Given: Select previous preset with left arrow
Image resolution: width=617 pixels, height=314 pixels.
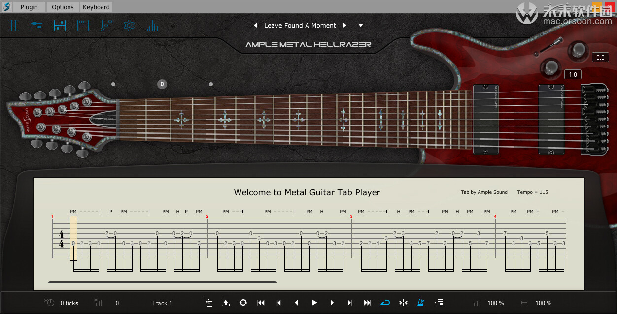Looking at the screenshot, I should pyautogui.click(x=255, y=25).
